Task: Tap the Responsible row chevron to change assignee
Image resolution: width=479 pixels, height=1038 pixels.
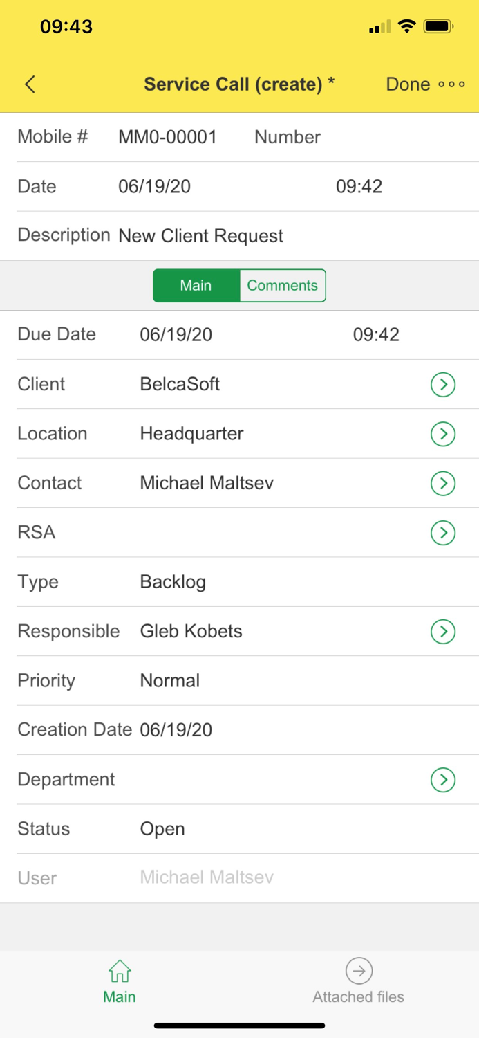Action: point(443,631)
